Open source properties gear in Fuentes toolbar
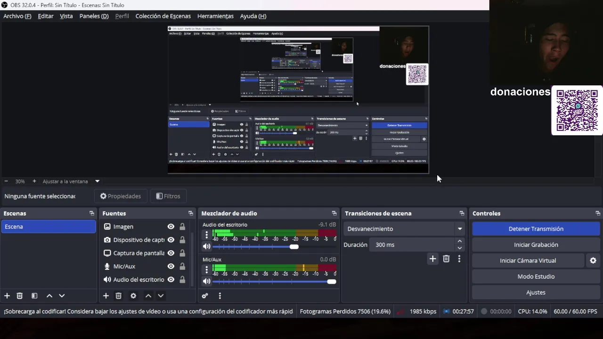Viewport: 603px width, 339px height. pyautogui.click(x=133, y=296)
